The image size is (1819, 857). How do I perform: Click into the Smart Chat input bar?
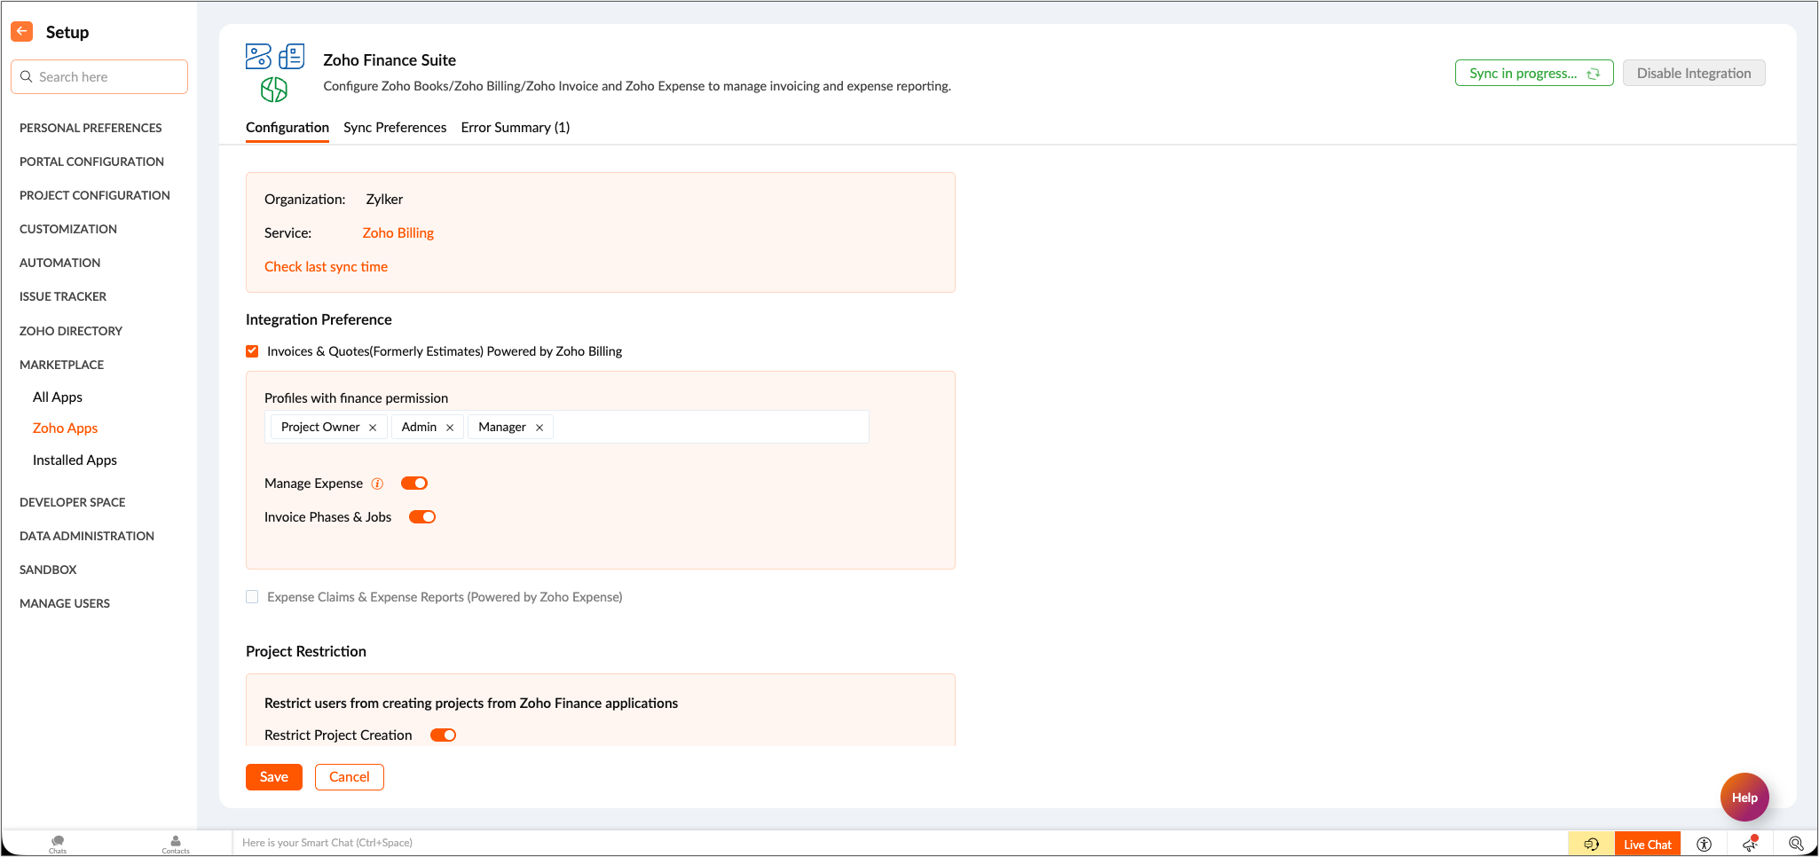899,843
